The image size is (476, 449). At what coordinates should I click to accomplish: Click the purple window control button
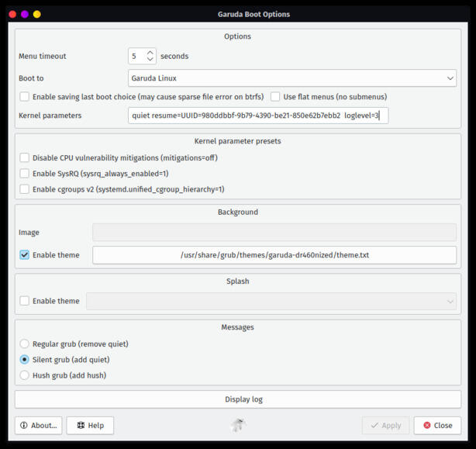(25, 14)
